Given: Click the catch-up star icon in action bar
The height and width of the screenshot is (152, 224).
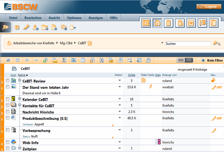Looking at the screenshot, I should click(x=46, y=60).
